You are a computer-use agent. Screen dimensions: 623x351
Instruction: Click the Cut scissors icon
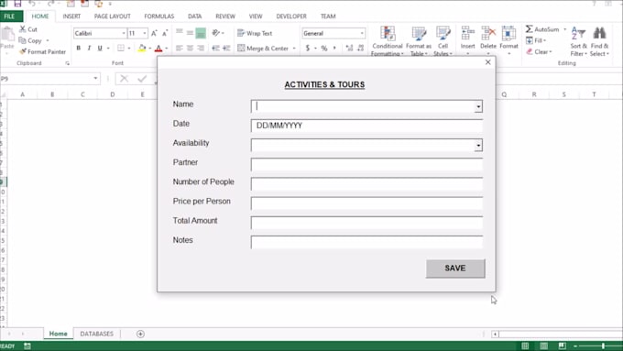[23, 29]
